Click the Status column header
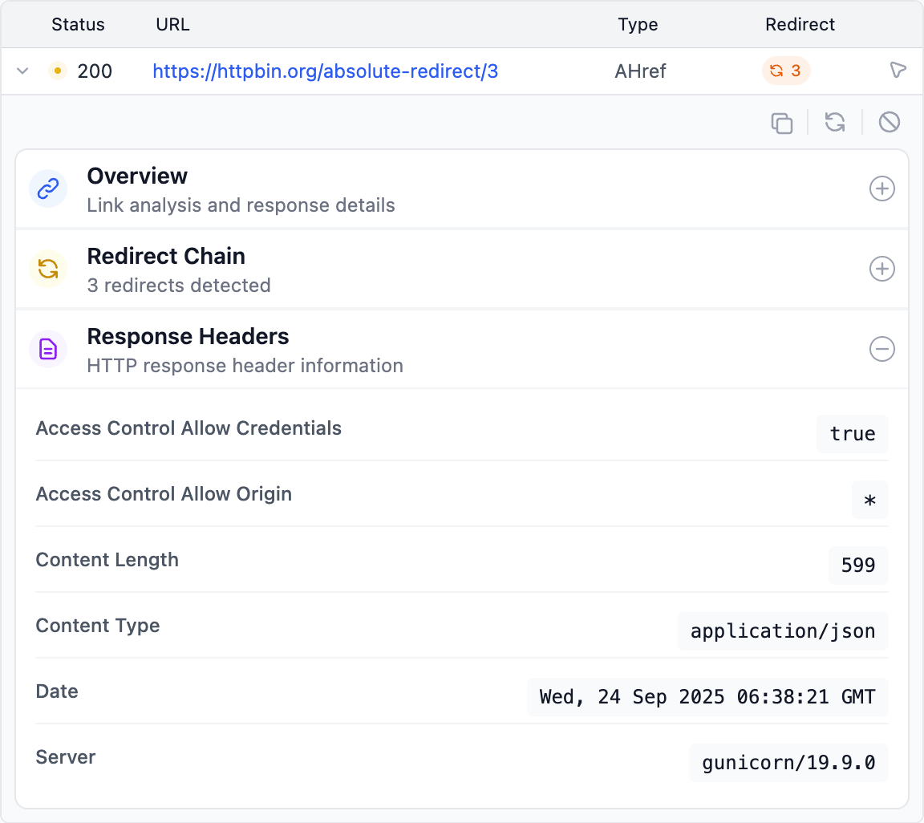The width and height of the screenshot is (924, 823). tap(78, 24)
